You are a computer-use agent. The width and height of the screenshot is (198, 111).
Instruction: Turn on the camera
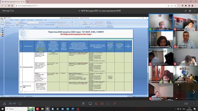click(102, 104)
